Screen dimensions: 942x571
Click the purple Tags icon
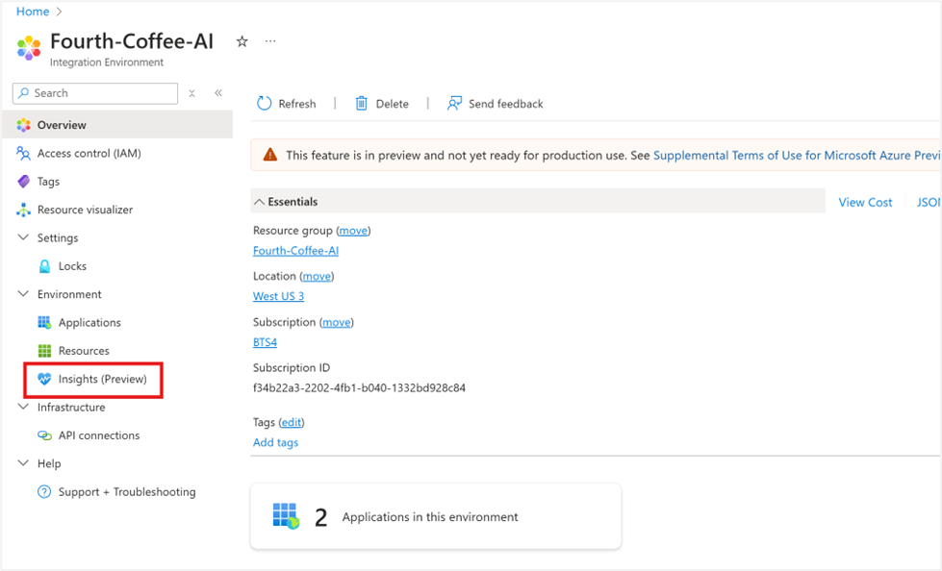point(23,182)
